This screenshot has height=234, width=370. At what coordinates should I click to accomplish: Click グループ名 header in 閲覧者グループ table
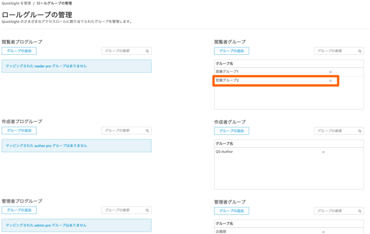pos(224,63)
